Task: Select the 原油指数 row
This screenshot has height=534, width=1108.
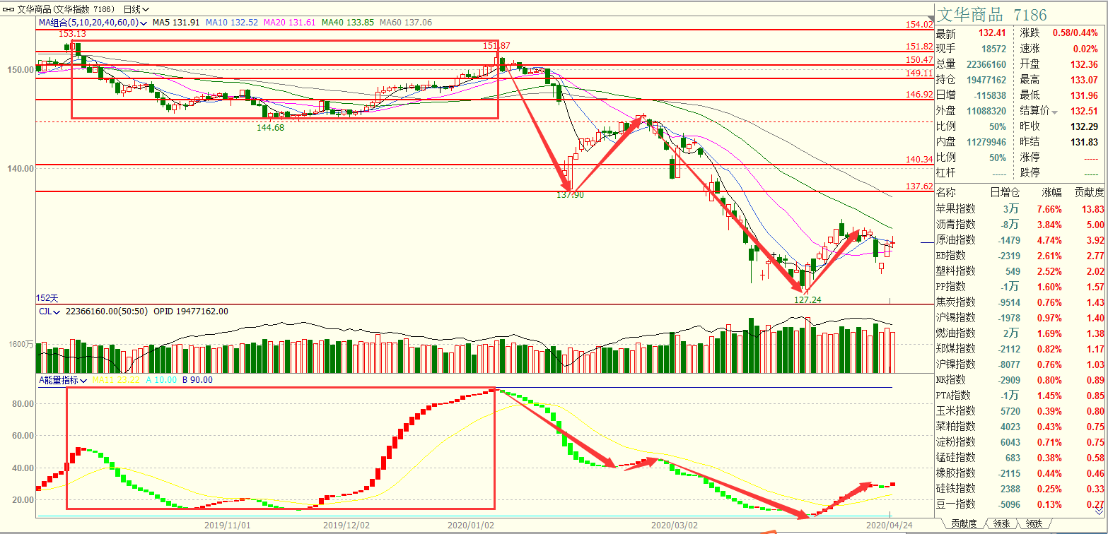Action: (1020, 240)
